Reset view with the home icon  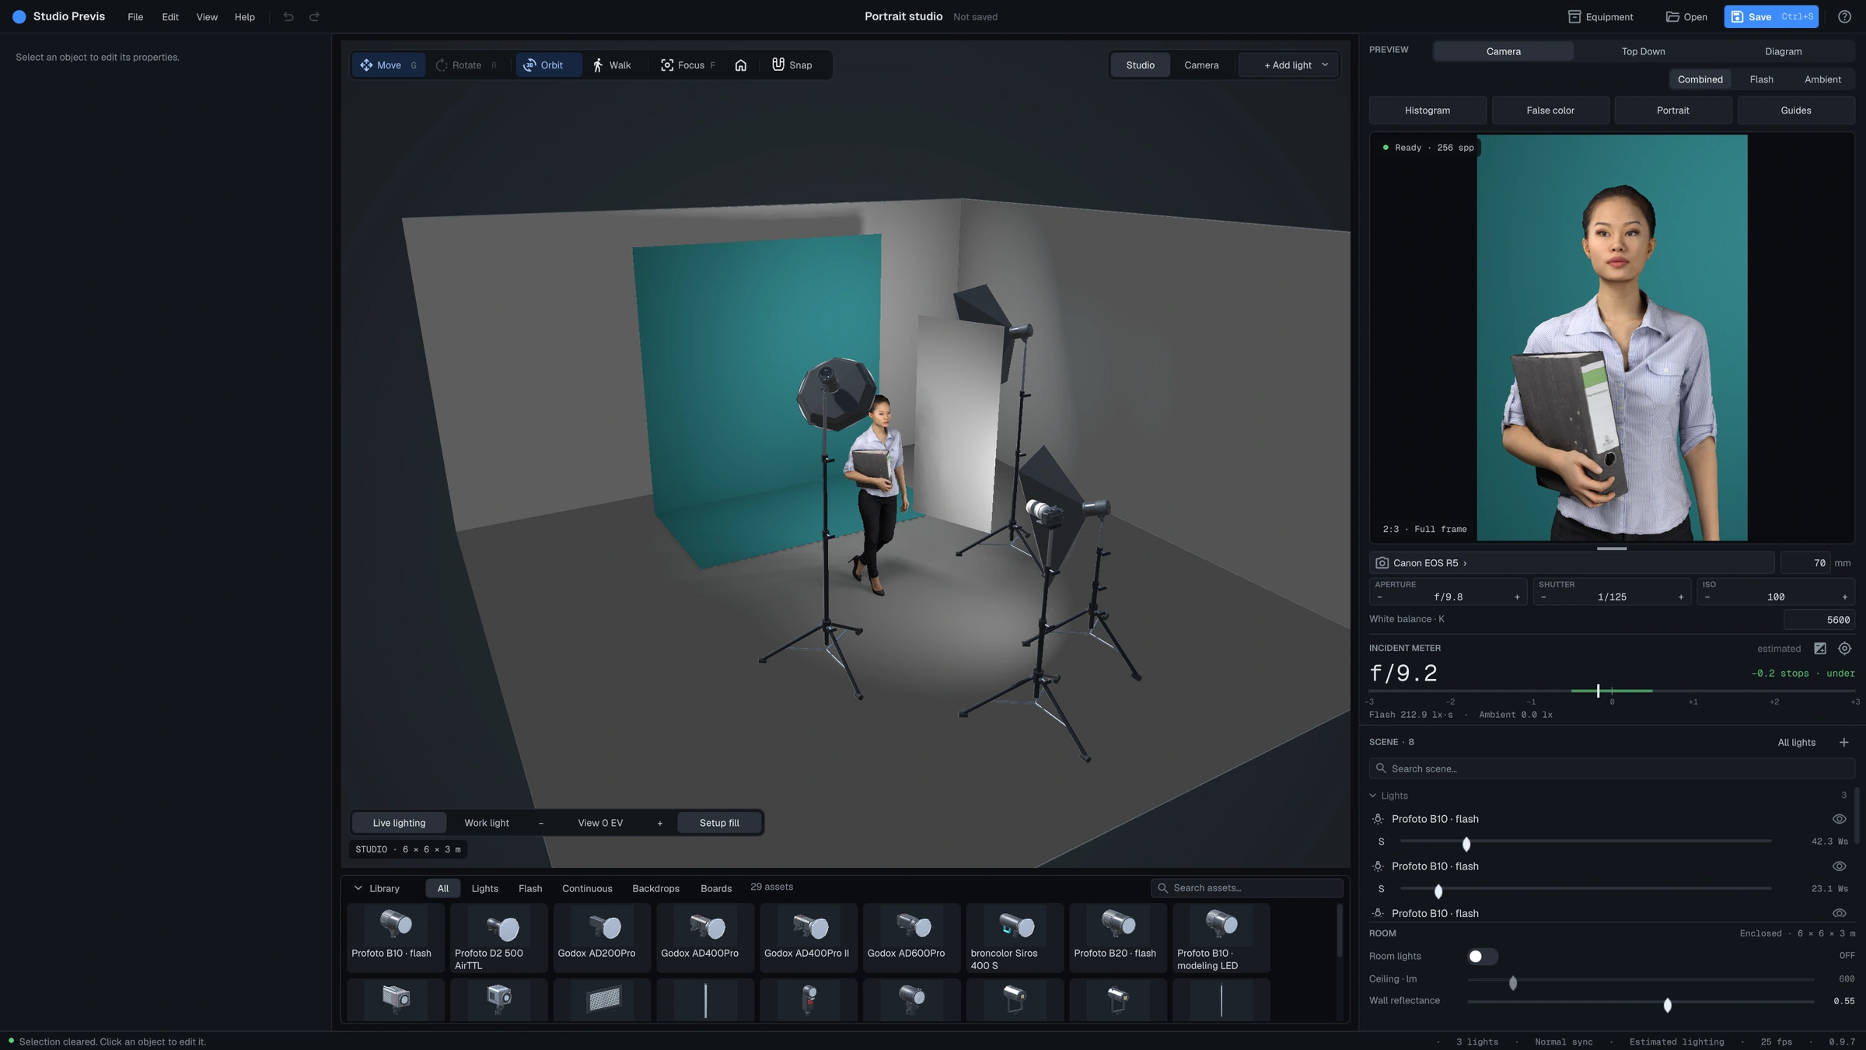741,65
